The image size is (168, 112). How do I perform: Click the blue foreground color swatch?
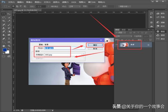pyautogui.click(x=4, y=50)
